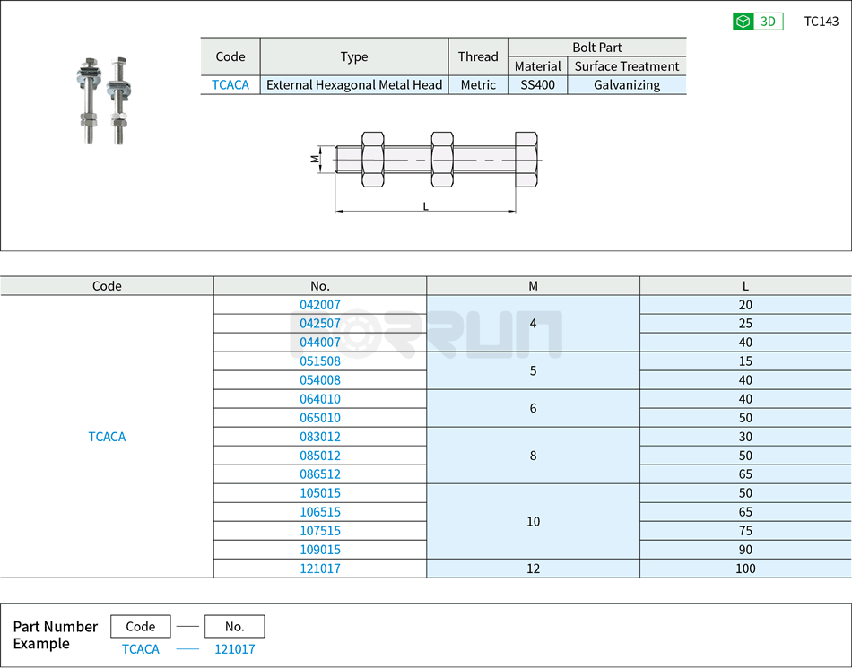
Task: Click part number 065010
Action: 319,418
